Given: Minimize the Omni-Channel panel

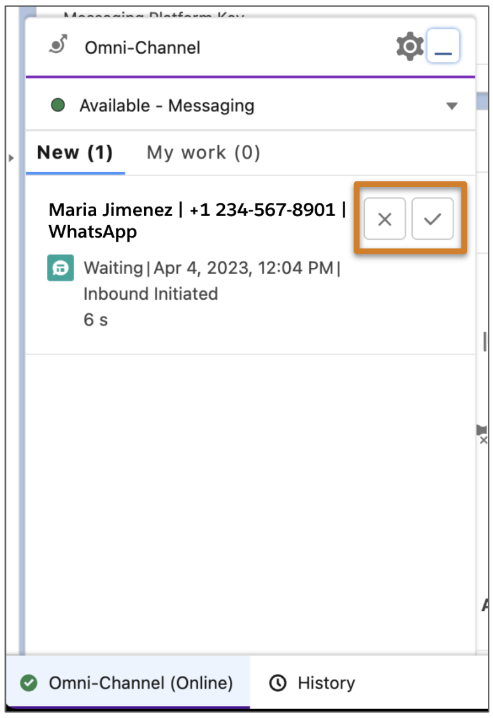Looking at the screenshot, I should [443, 46].
